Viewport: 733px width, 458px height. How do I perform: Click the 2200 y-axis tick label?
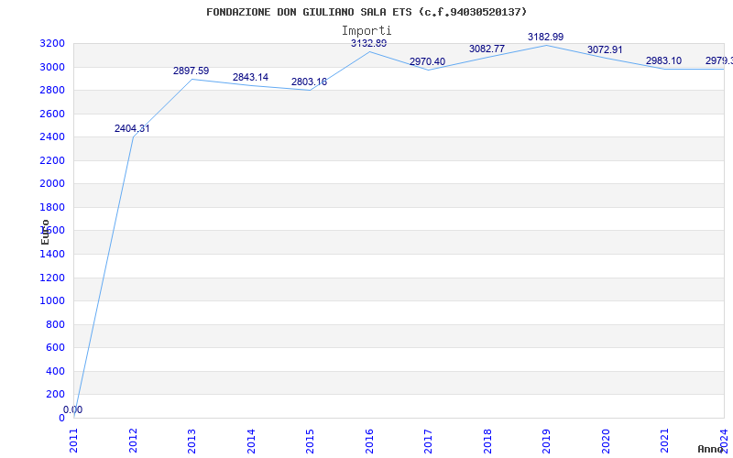(x=52, y=161)
